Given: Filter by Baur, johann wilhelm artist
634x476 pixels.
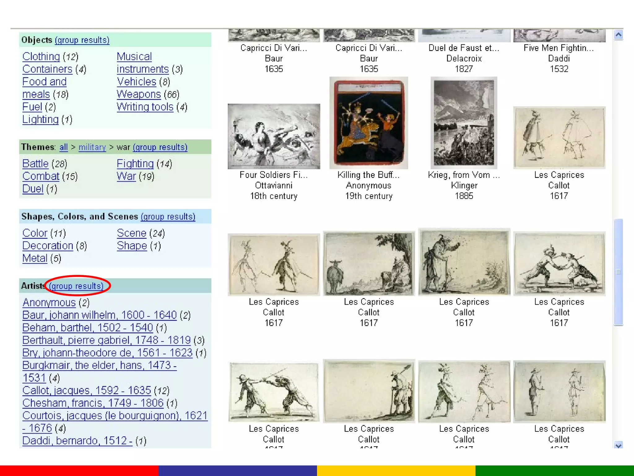Looking at the screenshot, I should [99, 315].
